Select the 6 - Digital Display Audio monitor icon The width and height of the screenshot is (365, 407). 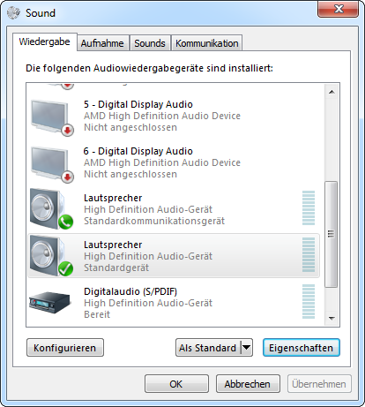(x=52, y=164)
